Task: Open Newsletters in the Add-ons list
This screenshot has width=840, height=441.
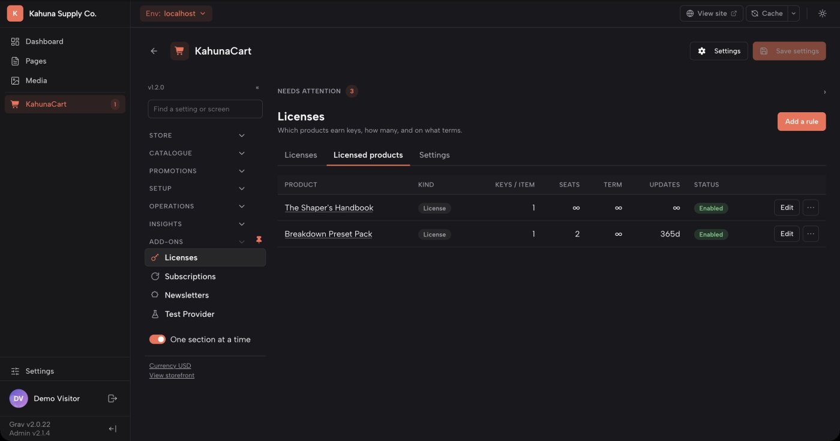Action: click(x=205, y=295)
